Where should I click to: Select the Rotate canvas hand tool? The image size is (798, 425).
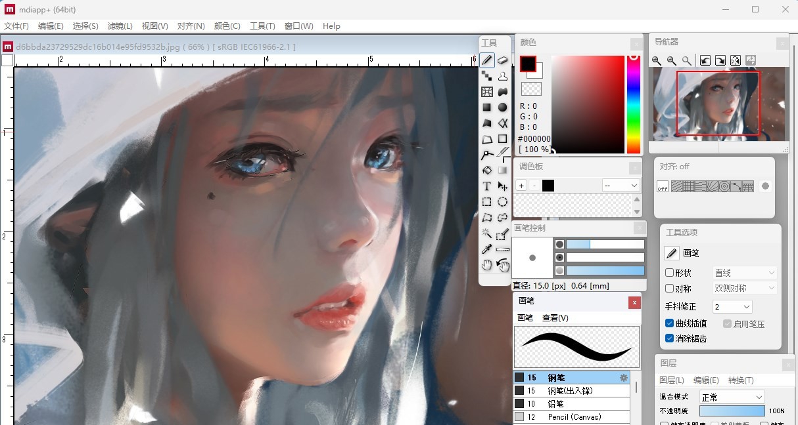(x=503, y=265)
